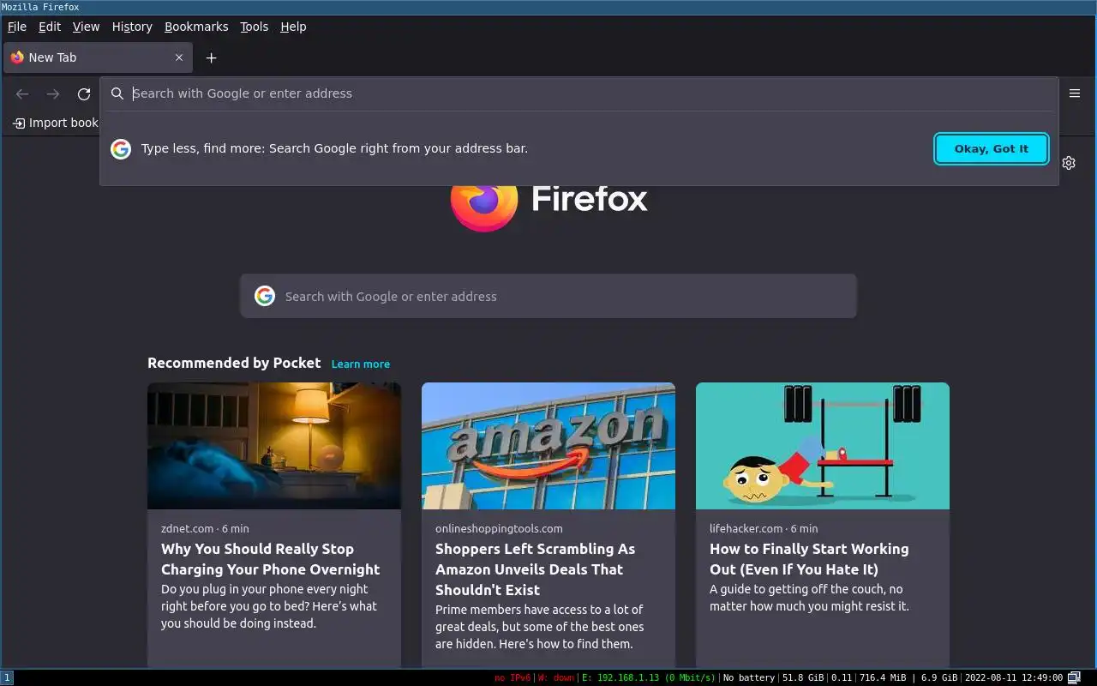Image resolution: width=1097 pixels, height=686 pixels.
Task: Click 'Do you plug in your phone' description
Action: pyautogui.click(x=269, y=606)
